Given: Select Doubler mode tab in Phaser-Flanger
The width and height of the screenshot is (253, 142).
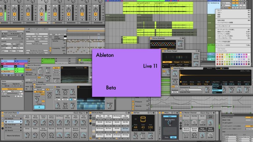Looking at the screenshot, I should 186,62.
